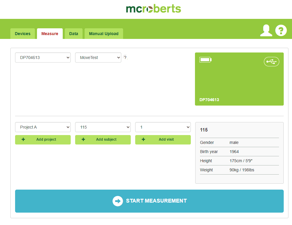Click the plus icon on Add visit
The height and width of the screenshot is (225, 292).
pyautogui.click(x=143, y=139)
